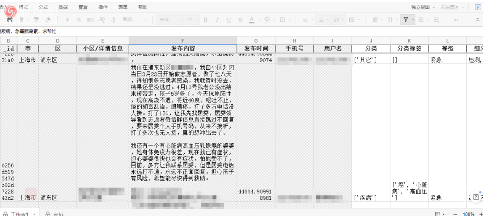This screenshot has height=216, width=483.
Task: Click the 分类标签 header cell
Action: point(409,49)
